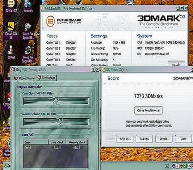Open the Need For Speed Un.. desktop shortcut
This screenshot has height=170, width=193.
click(28, 54)
